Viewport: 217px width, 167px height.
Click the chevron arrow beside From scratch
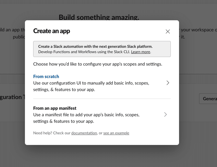click(168, 83)
